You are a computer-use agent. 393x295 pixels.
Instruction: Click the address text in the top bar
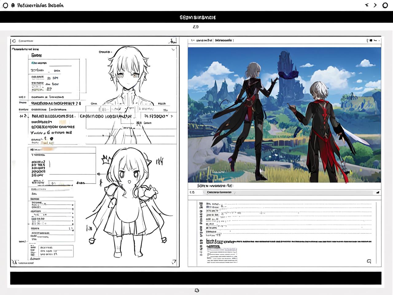click(40, 6)
